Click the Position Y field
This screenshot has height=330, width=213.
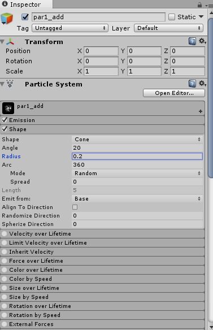144,51
